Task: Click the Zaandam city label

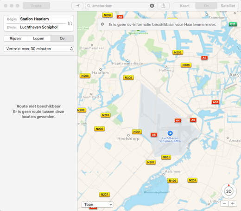Action: pos(217,18)
